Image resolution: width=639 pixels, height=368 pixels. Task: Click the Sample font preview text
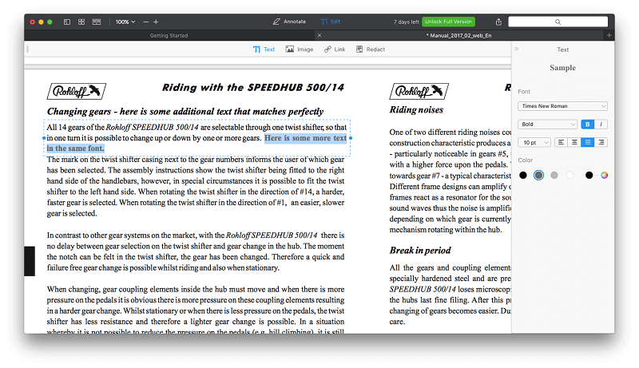(x=563, y=68)
